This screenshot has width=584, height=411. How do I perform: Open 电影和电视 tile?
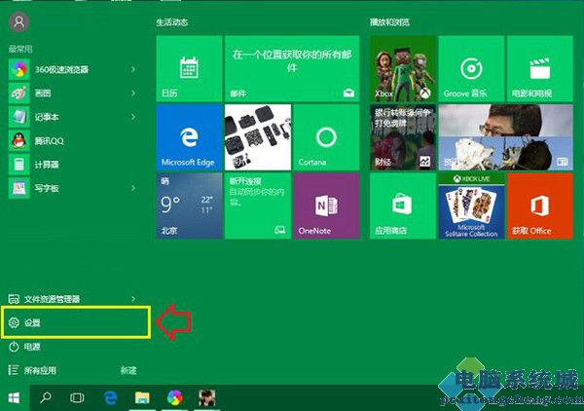click(539, 68)
